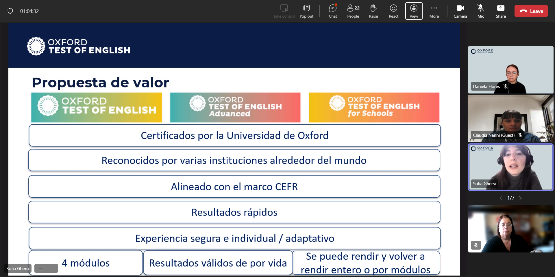Click the Resultados rápidos box
Viewport: 555px width, 277px height.
(234, 212)
